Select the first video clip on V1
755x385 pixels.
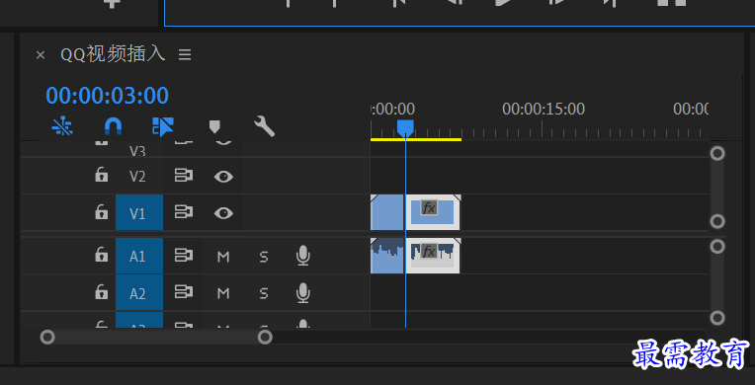tap(387, 212)
